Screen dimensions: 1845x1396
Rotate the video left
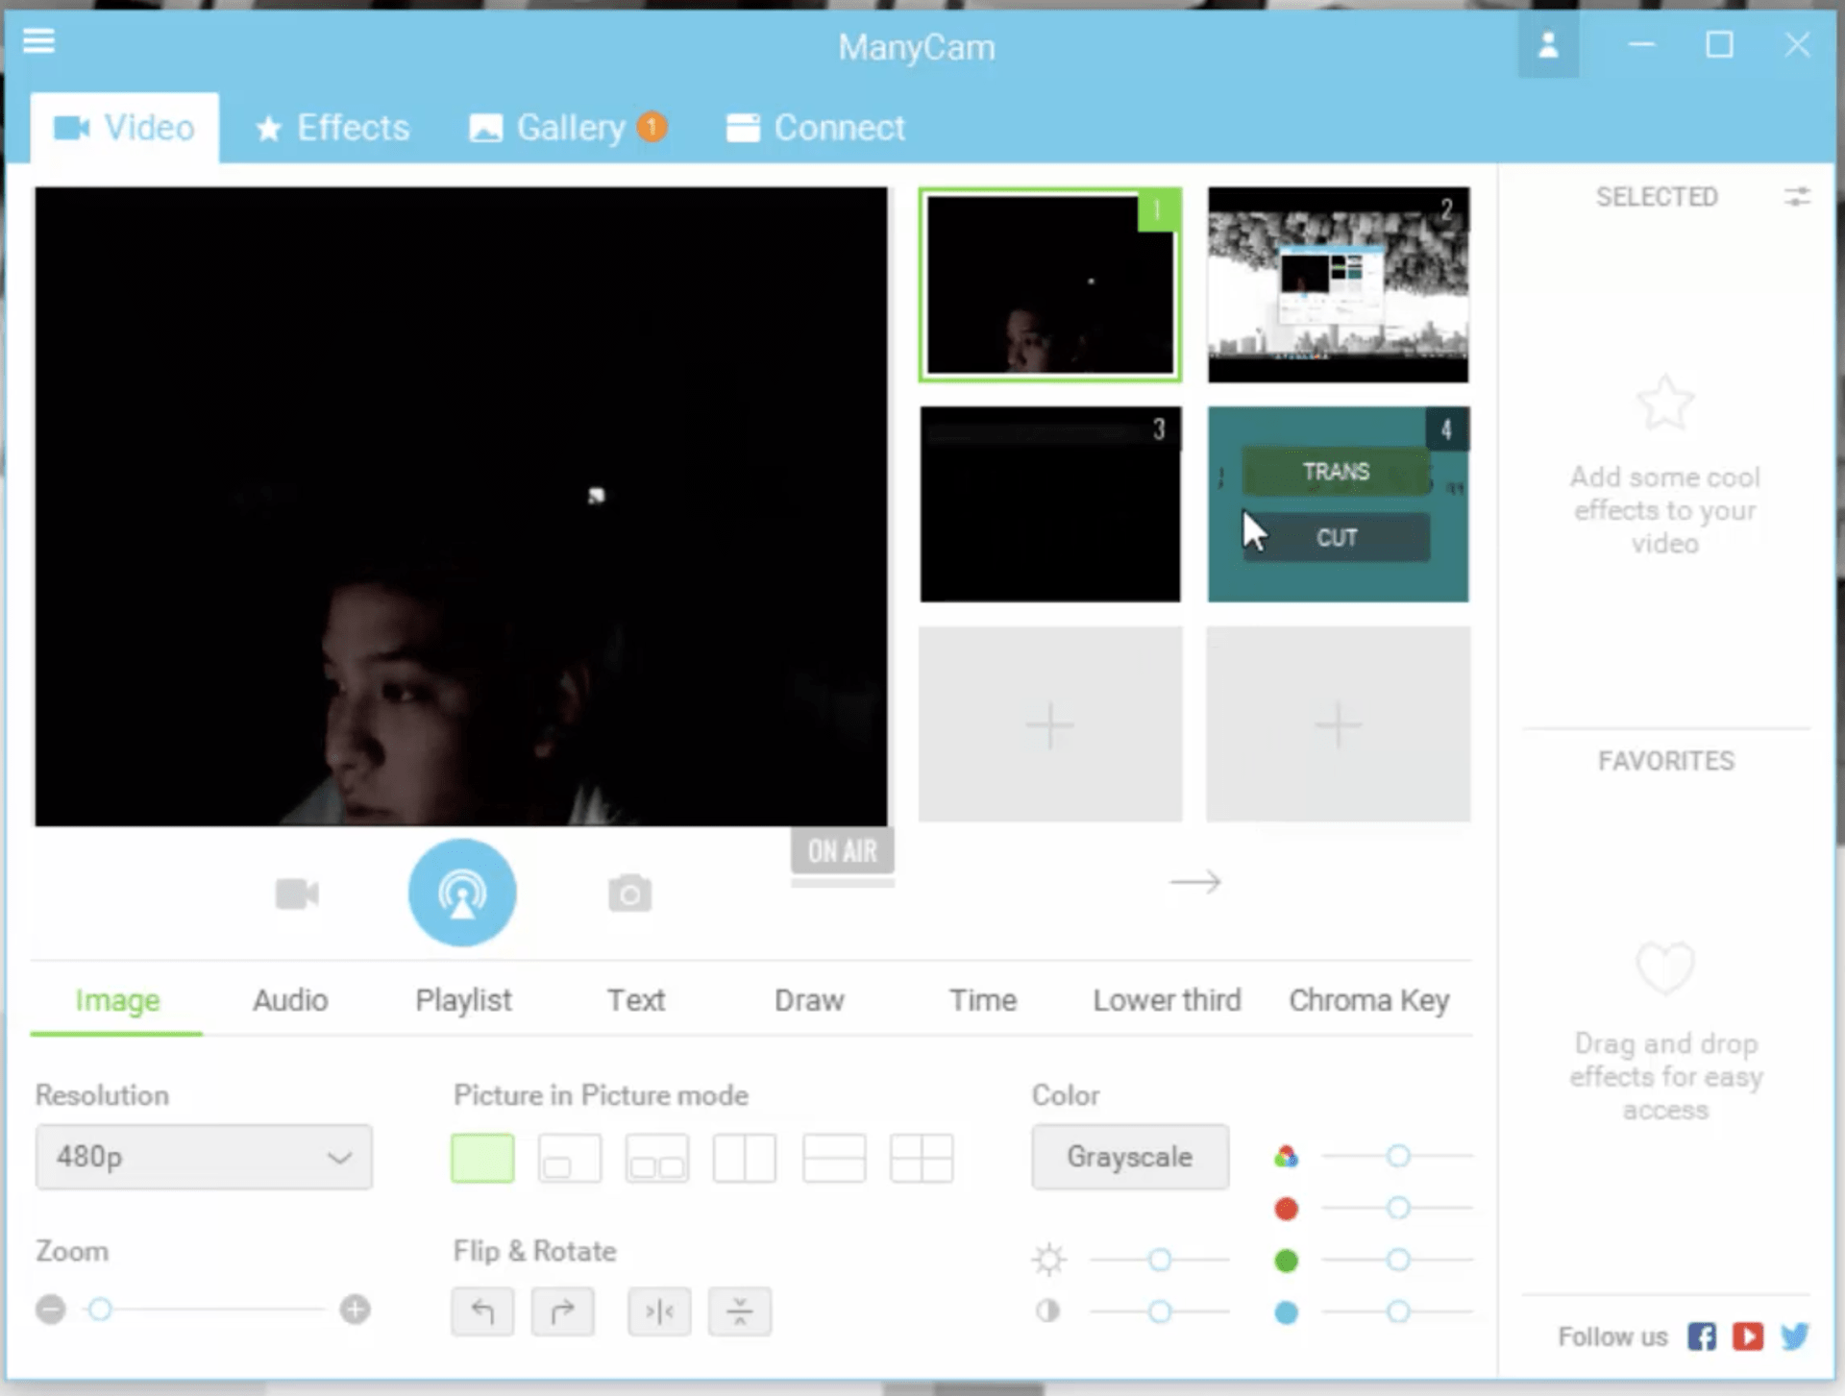tap(482, 1311)
